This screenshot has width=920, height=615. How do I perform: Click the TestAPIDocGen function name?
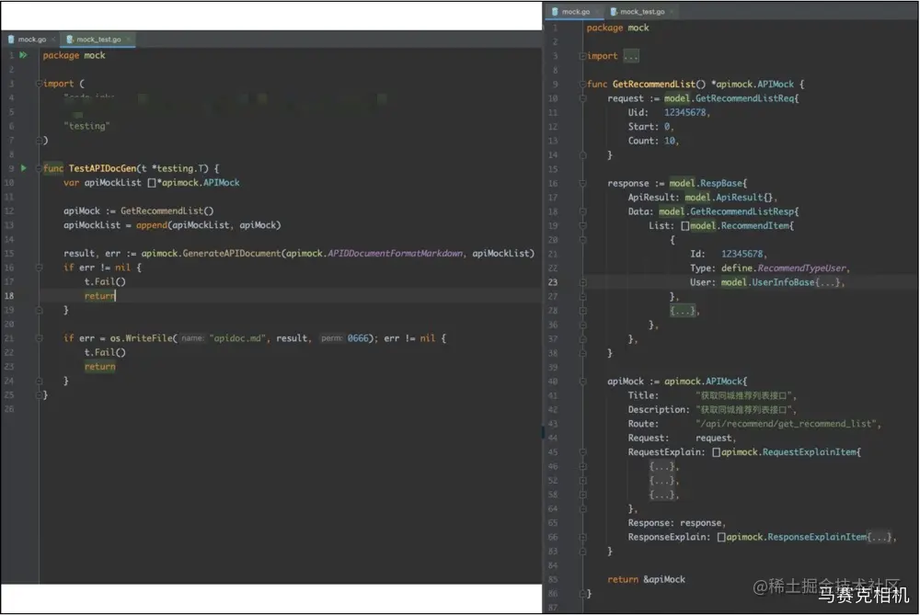tap(102, 168)
